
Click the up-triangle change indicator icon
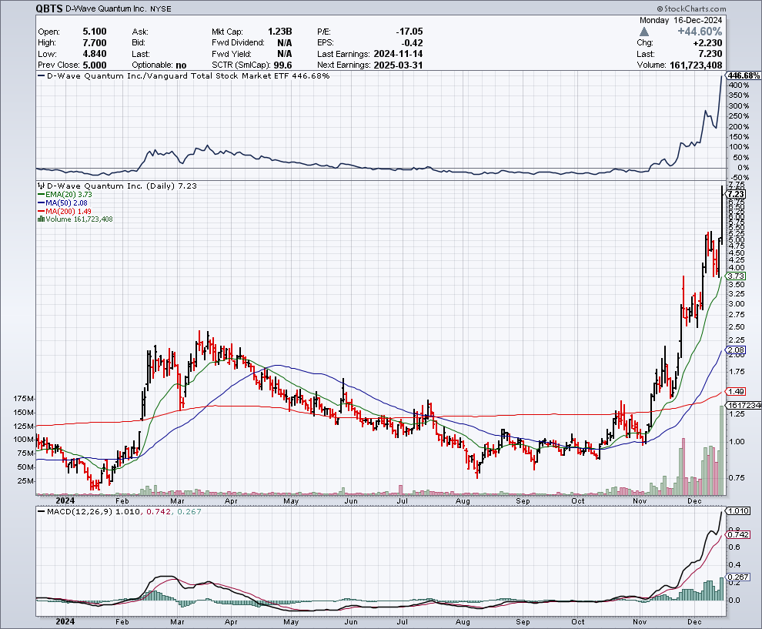point(644,32)
